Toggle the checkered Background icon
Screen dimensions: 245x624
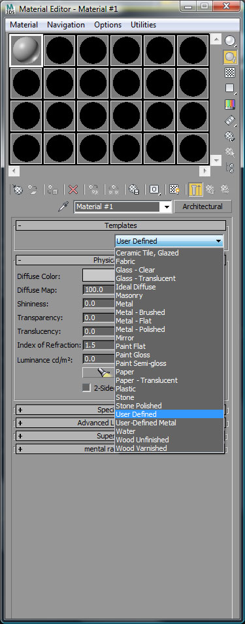coord(230,73)
